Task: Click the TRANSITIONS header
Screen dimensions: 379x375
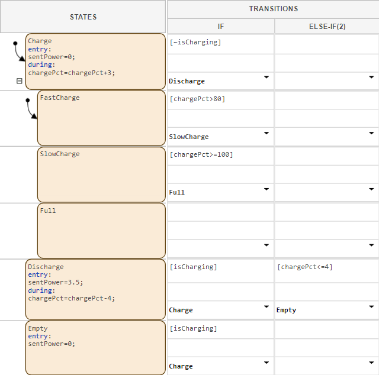Action: (x=273, y=9)
